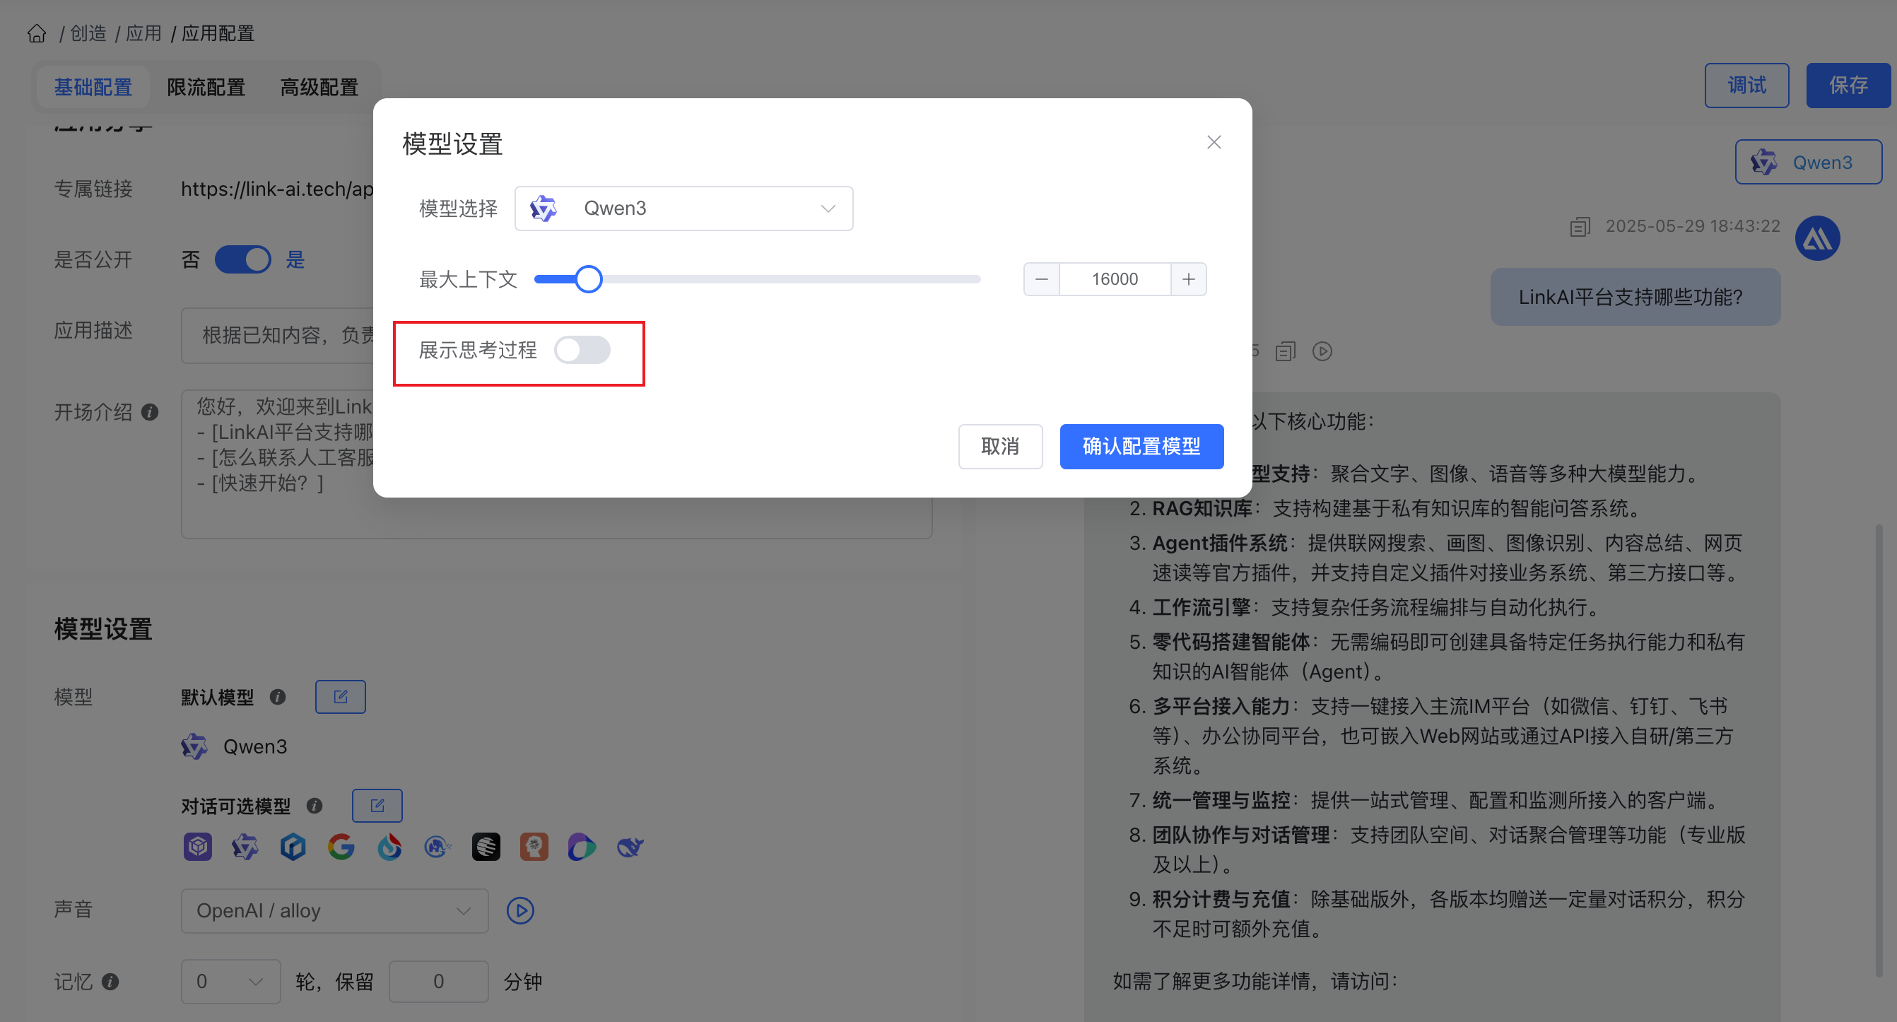Click the Qwen star icon in optional models
The image size is (1897, 1022).
click(245, 847)
